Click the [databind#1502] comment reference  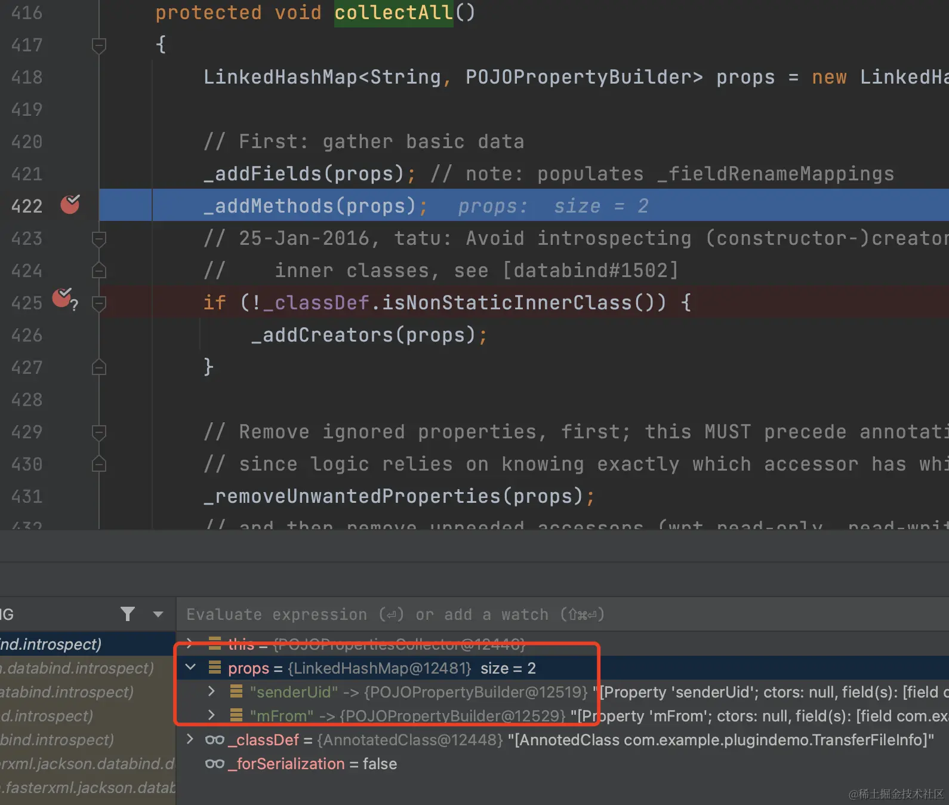click(x=590, y=271)
